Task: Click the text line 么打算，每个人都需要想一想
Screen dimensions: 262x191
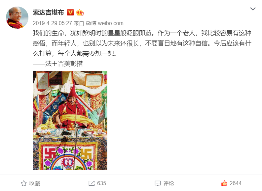Action: tap(75, 53)
